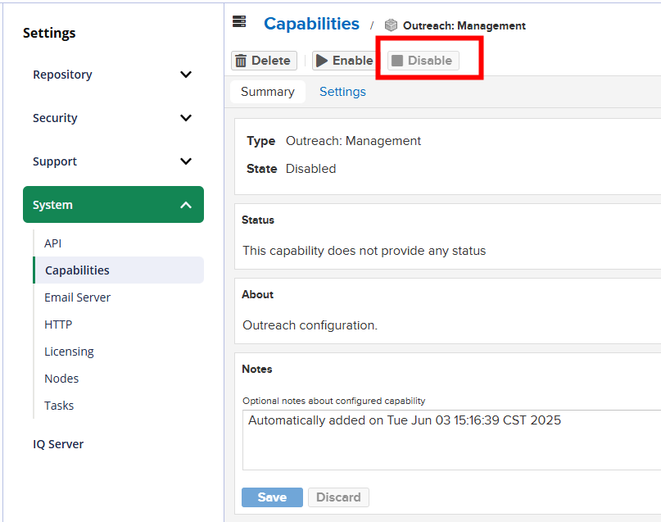This screenshot has height=522, width=661.
Task: Navigate to Nodes
Action: point(61,379)
